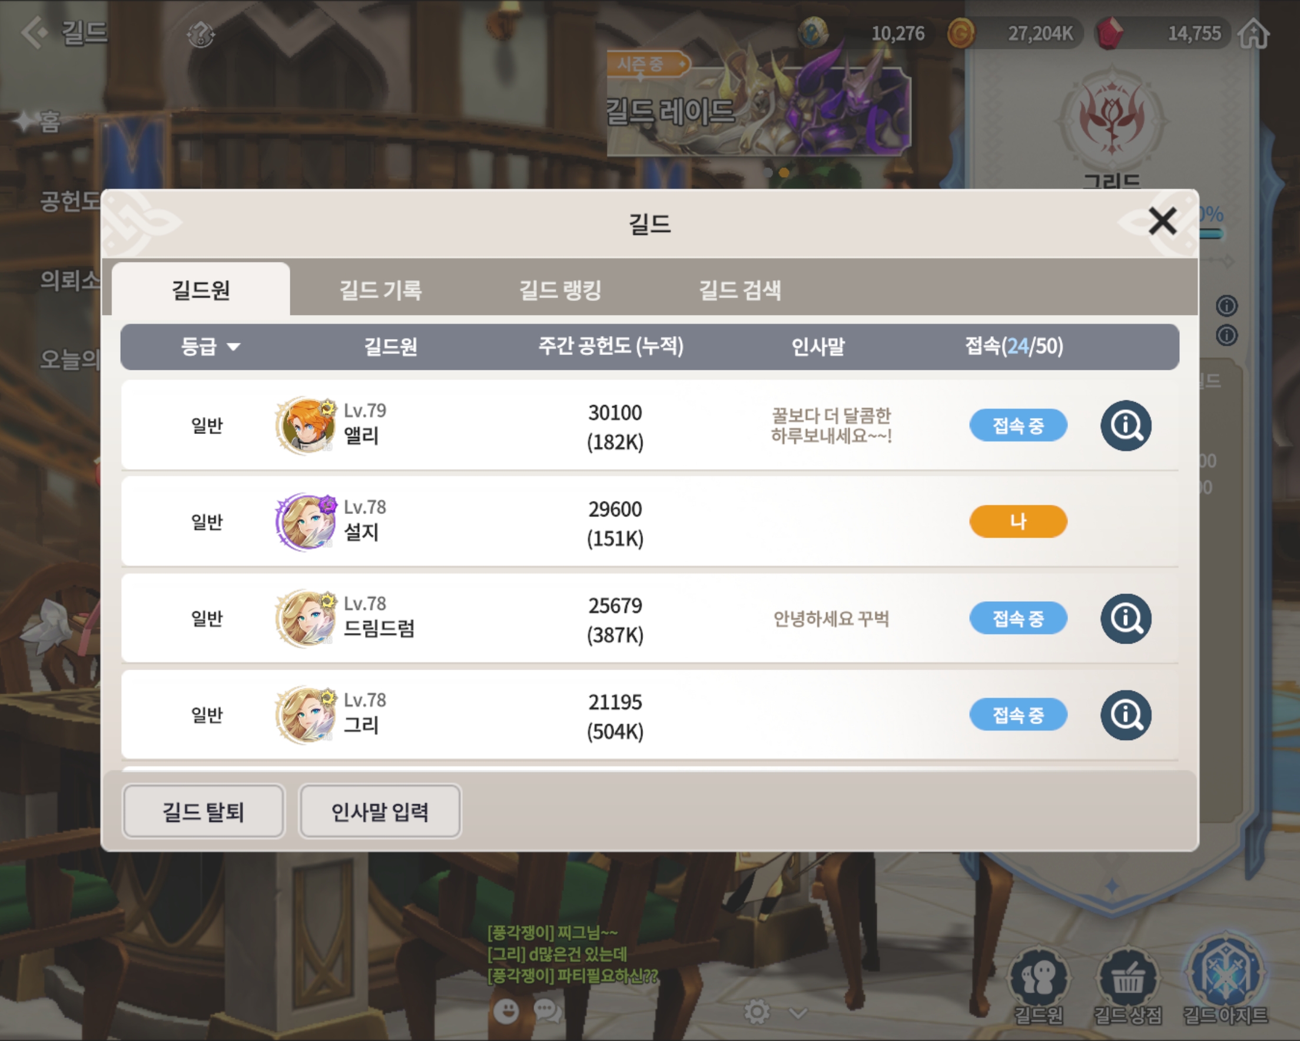Switch to 길드 랭킹 tab
This screenshot has width=1300, height=1041.
point(560,290)
